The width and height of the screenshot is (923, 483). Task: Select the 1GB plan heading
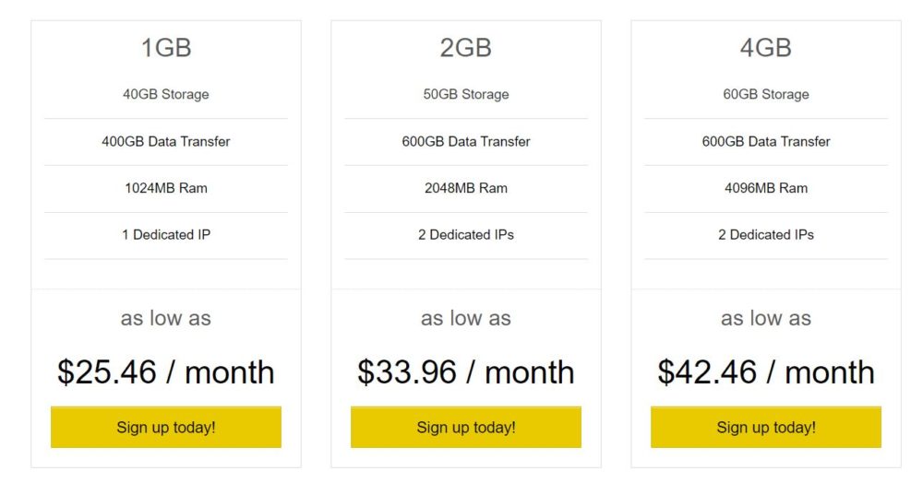[x=166, y=48]
